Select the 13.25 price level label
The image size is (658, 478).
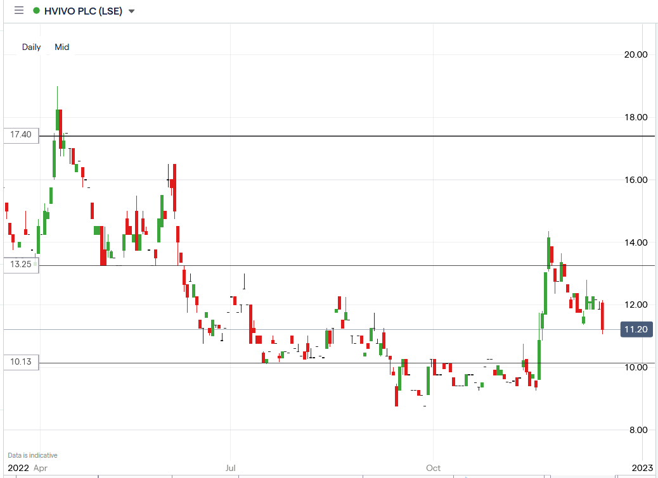click(x=21, y=265)
